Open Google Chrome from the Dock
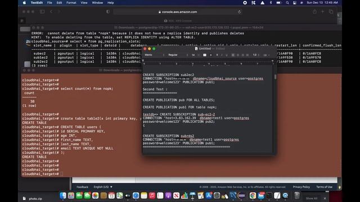 [253, 196]
